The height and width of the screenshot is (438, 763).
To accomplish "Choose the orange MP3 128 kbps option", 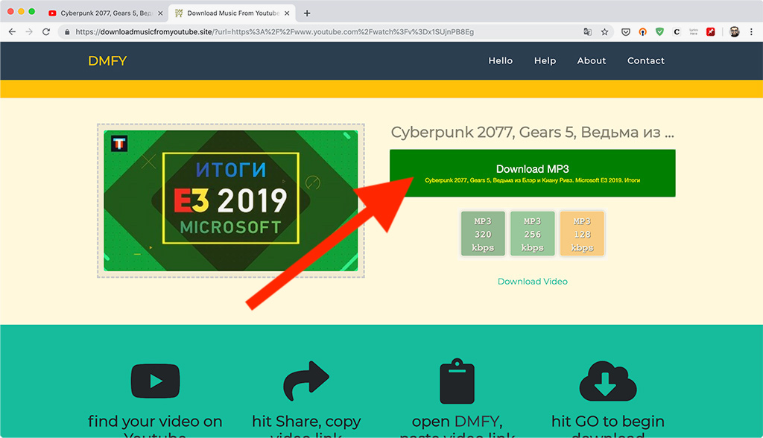I will click(x=582, y=234).
